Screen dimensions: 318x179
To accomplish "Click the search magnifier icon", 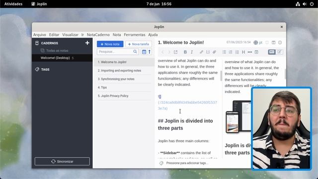I will [135, 52].
